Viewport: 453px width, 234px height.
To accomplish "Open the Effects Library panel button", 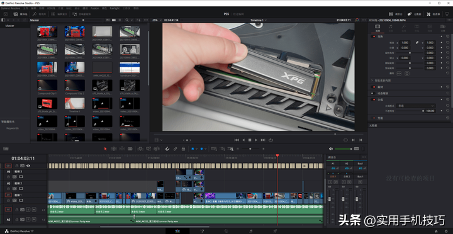I will click(39, 14).
